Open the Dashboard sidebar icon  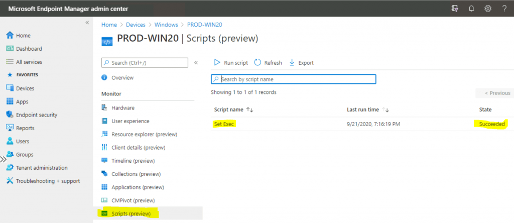click(10, 49)
